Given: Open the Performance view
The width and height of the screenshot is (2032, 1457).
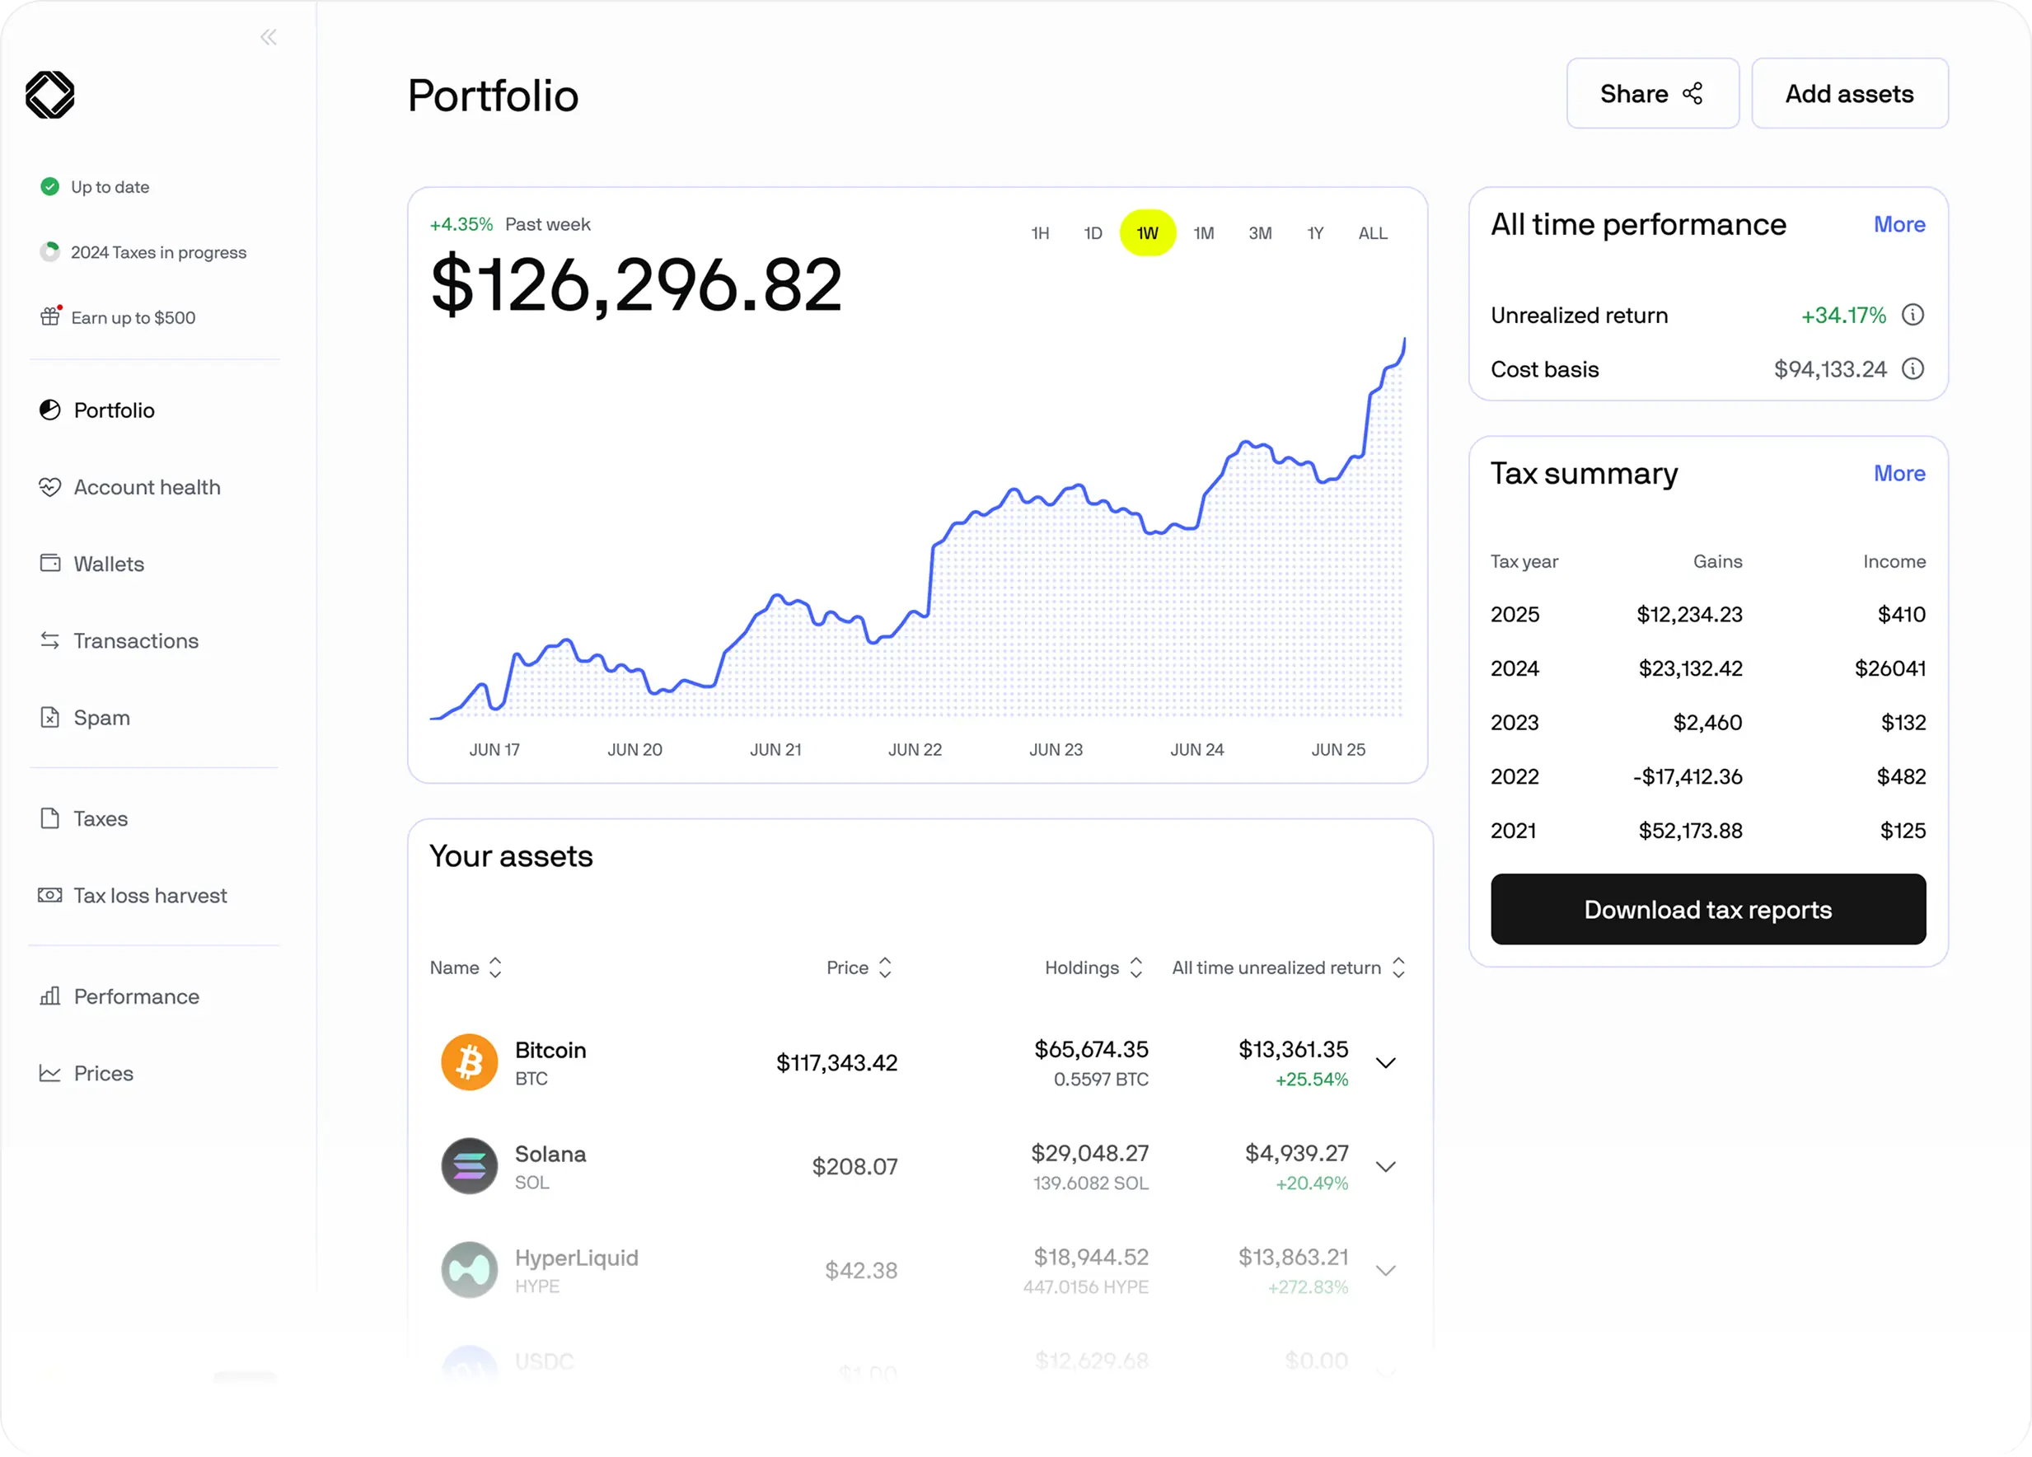Looking at the screenshot, I should [135, 996].
